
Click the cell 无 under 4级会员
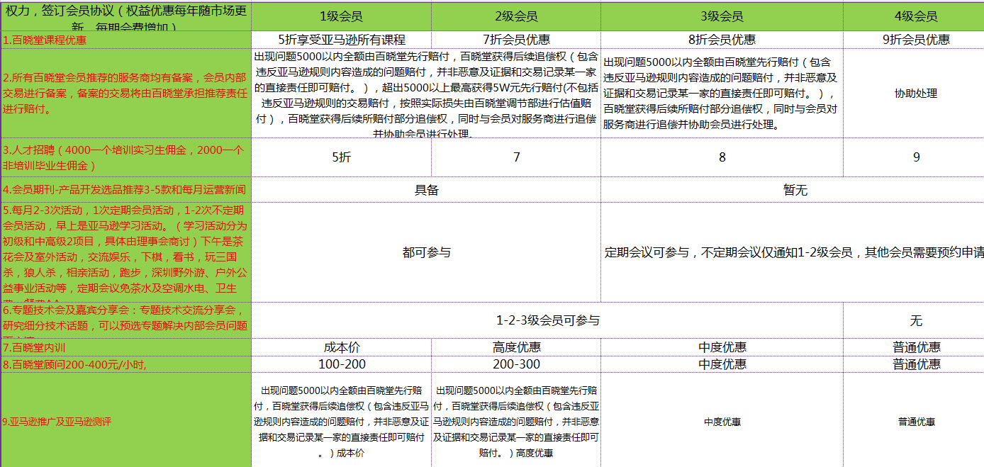click(914, 320)
